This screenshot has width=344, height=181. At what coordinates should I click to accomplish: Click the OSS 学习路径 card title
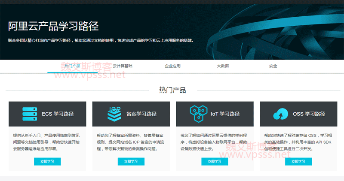(309, 114)
